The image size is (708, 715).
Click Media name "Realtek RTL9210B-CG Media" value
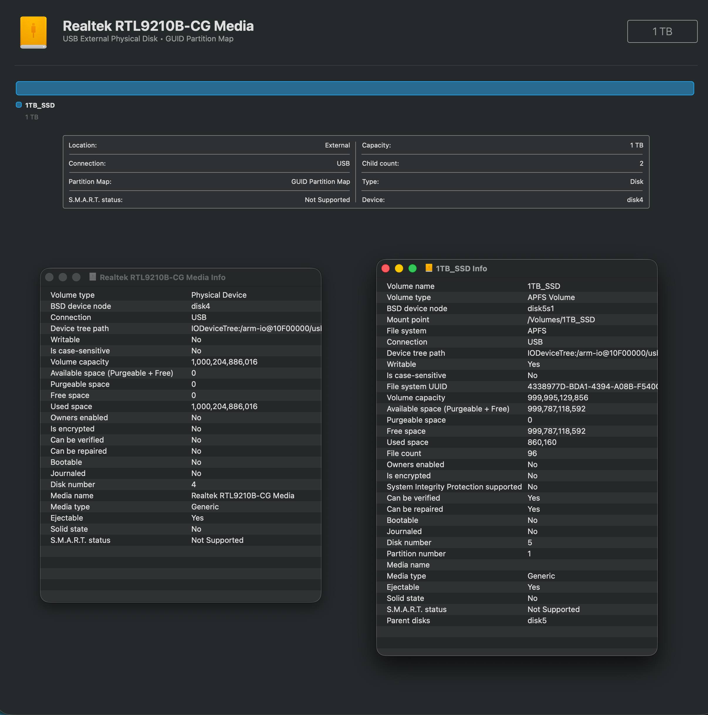pos(243,496)
